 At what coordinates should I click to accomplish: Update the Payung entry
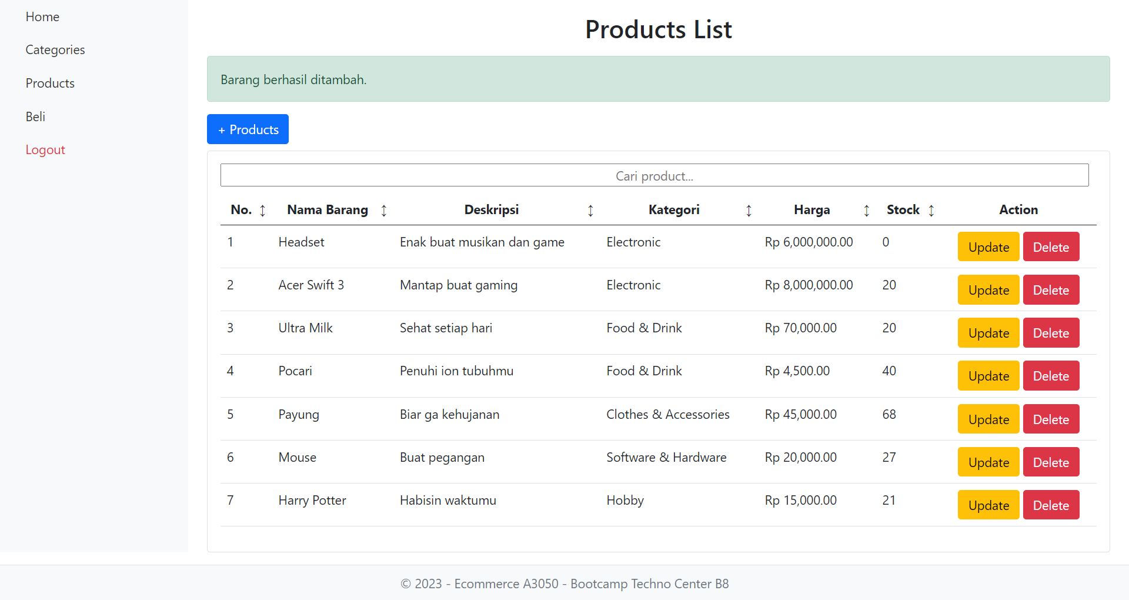[x=988, y=419]
